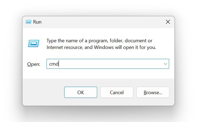Screen dimensions: 209x122
Task: Click the gray footer area left of OK
Action: [43, 92]
